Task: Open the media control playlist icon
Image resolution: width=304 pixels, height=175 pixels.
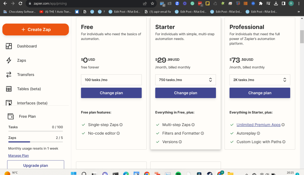Action: [x=268, y=4]
